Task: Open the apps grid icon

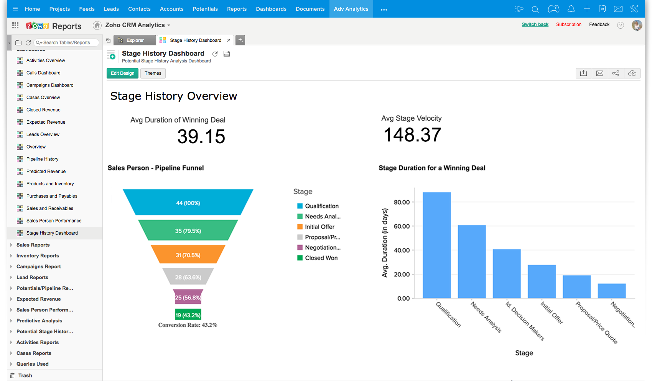Action: click(x=15, y=25)
